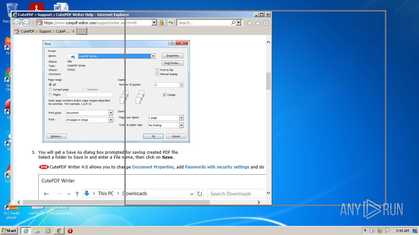Select the Selection radio button
The image size is (419, 235).
coord(84,89)
